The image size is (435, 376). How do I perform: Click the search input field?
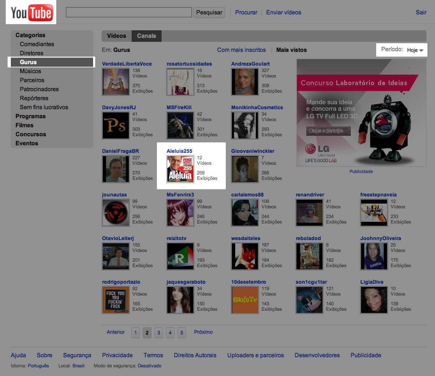(x=129, y=12)
